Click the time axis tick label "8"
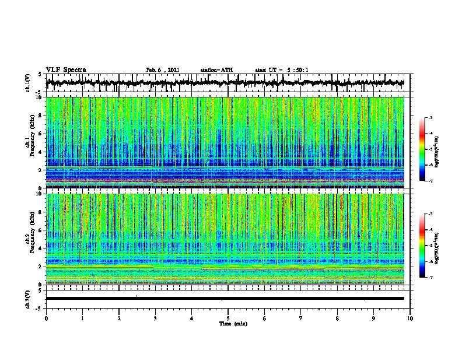 pyautogui.click(x=337, y=318)
